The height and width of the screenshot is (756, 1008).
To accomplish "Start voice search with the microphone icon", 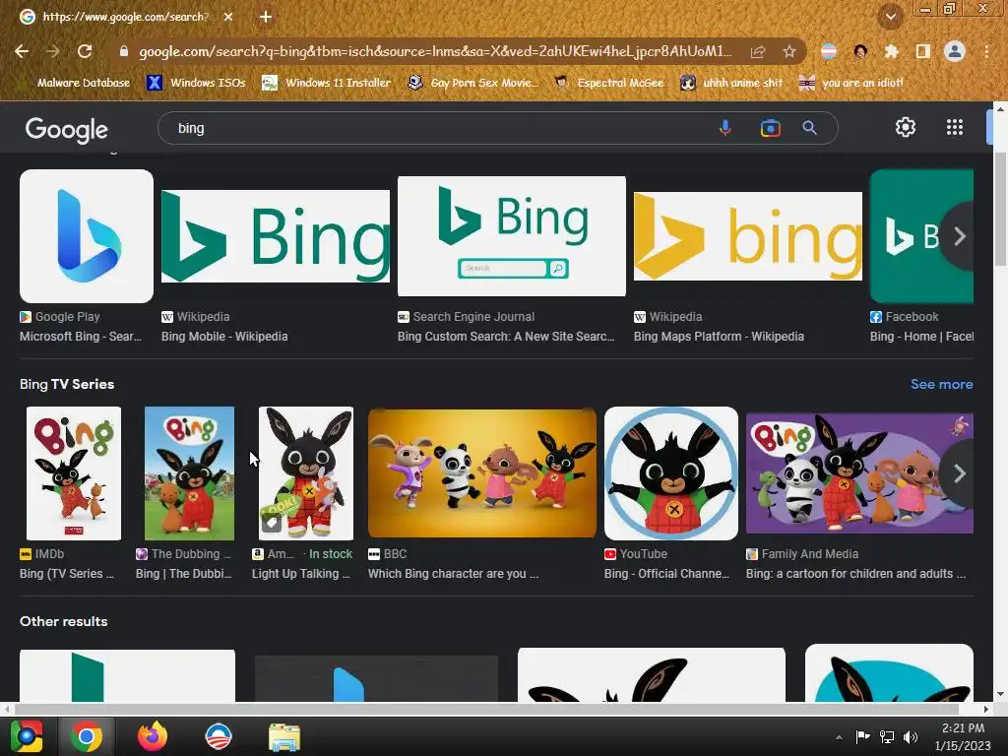I will [x=725, y=128].
